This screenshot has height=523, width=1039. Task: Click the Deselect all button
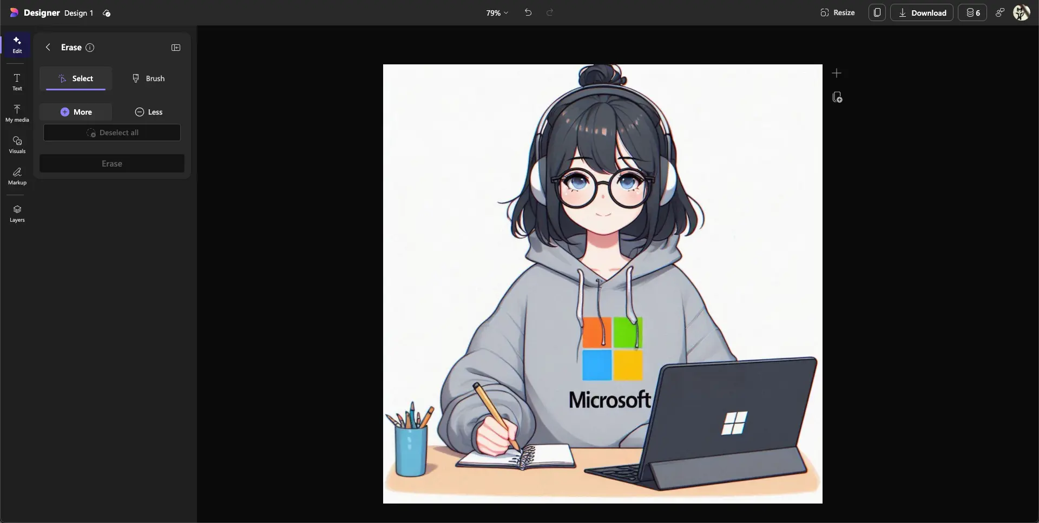pos(112,133)
